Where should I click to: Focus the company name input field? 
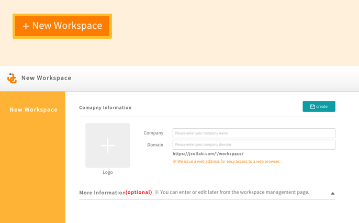pyautogui.click(x=254, y=133)
